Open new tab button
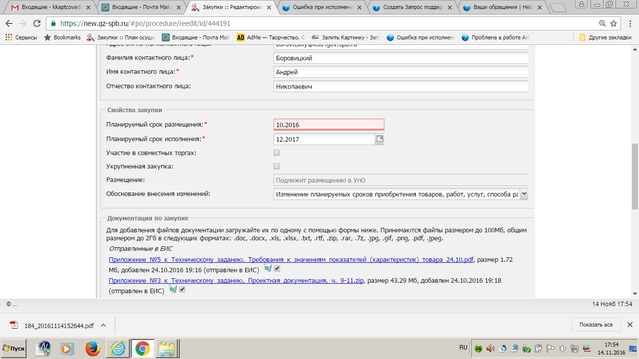The height and width of the screenshot is (359, 639). coord(558,7)
